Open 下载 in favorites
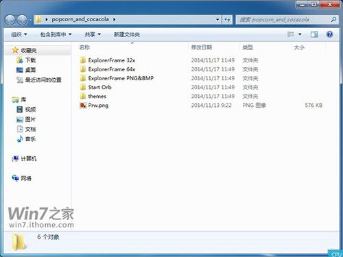This screenshot has height=257, width=343. point(30,60)
